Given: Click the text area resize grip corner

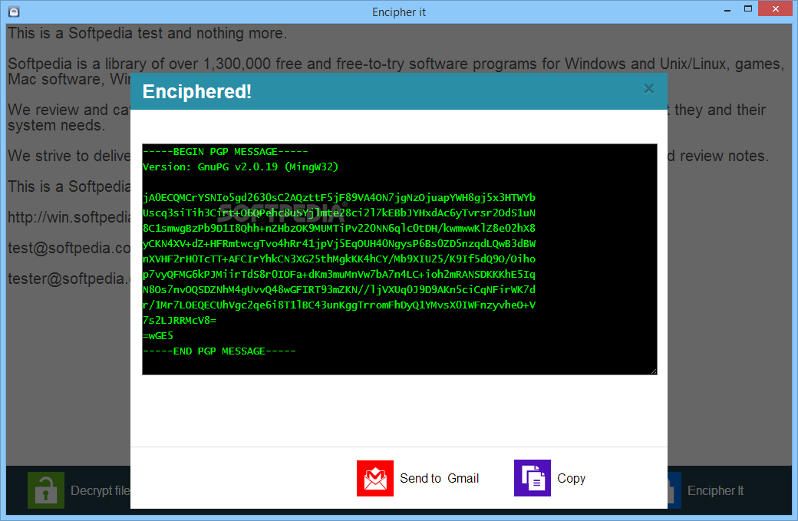Looking at the screenshot, I should point(654,371).
